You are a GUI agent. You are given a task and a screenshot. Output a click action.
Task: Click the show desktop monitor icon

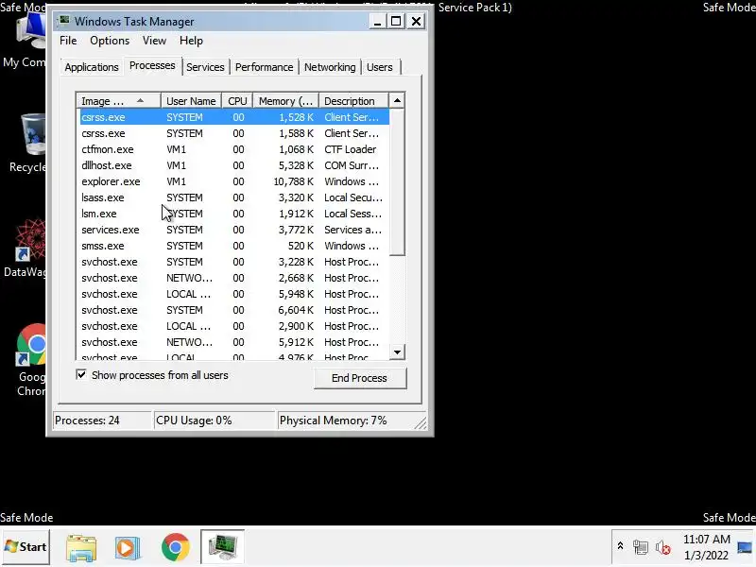pos(745,547)
